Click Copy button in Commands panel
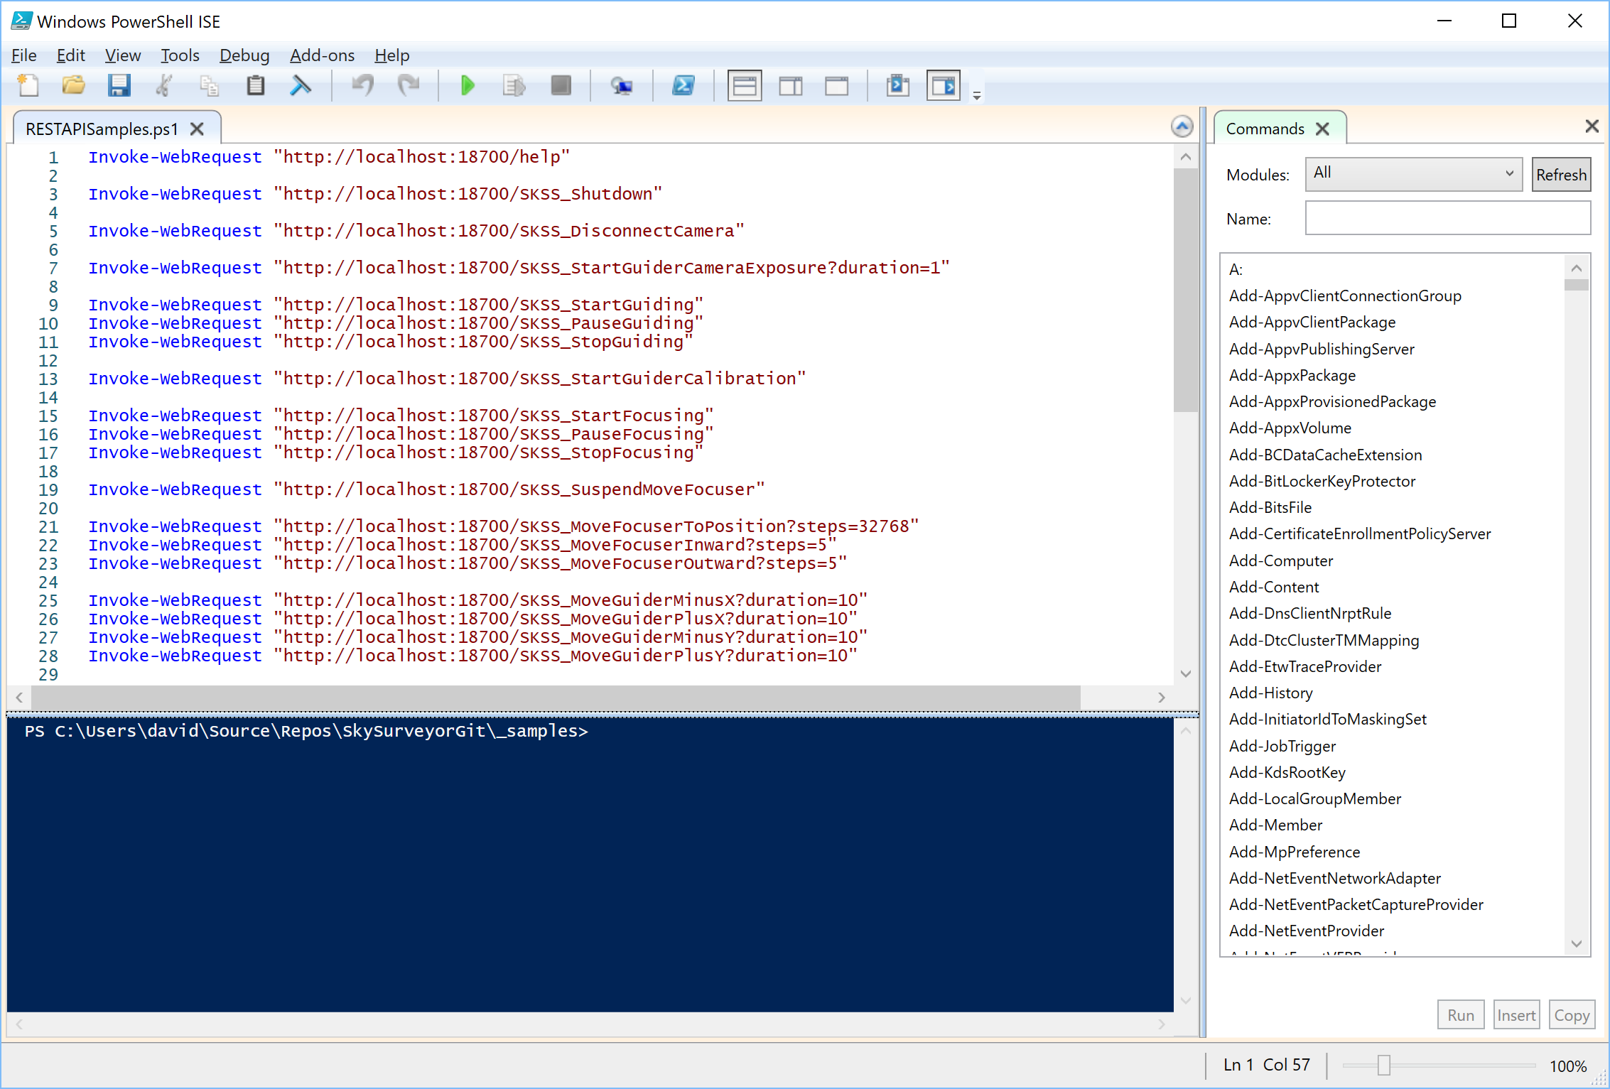Image resolution: width=1610 pixels, height=1089 pixels. (1572, 1015)
